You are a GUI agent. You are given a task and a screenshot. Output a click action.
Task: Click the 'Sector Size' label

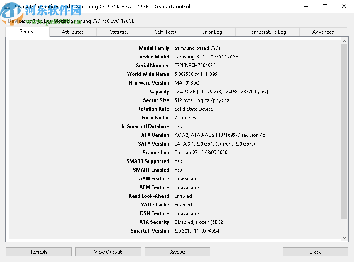coord(156,100)
